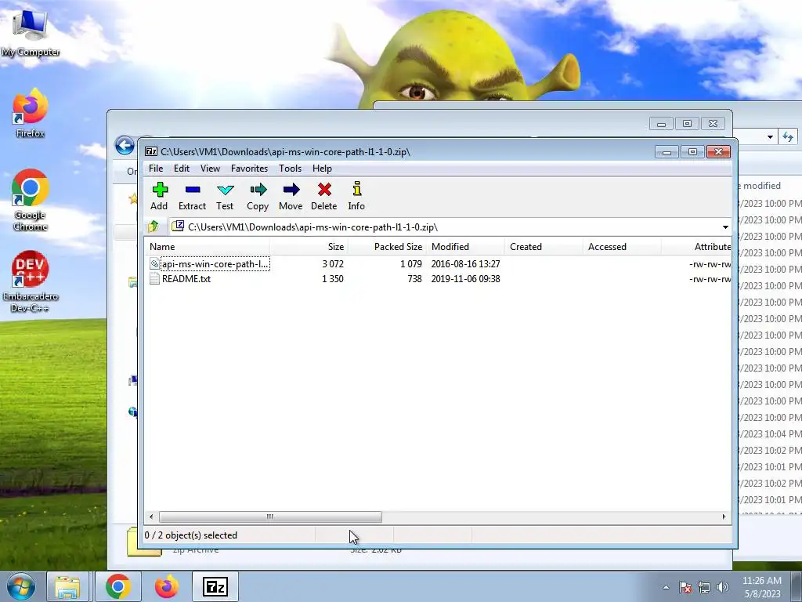802x602 pixels.
Task: Open the Info toolbar icon
Action: coord(356,196)
